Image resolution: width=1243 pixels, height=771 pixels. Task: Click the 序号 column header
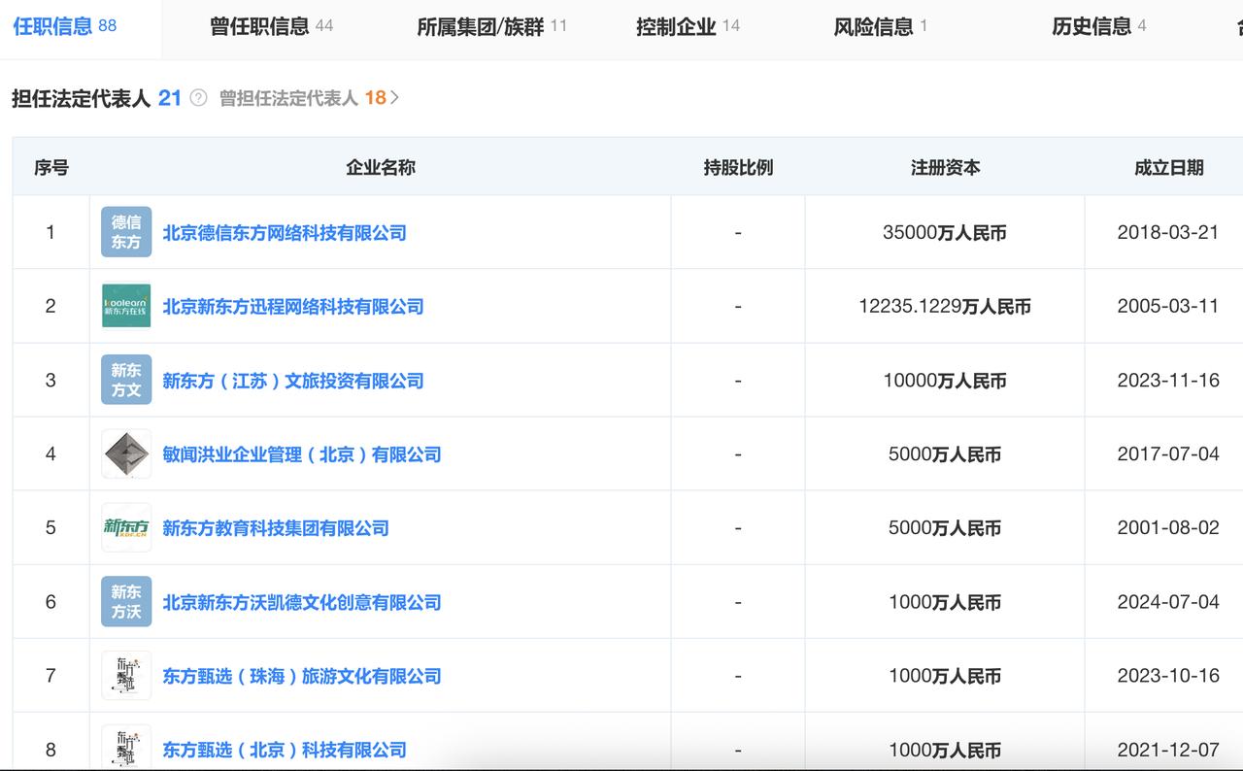click(51, 167)
